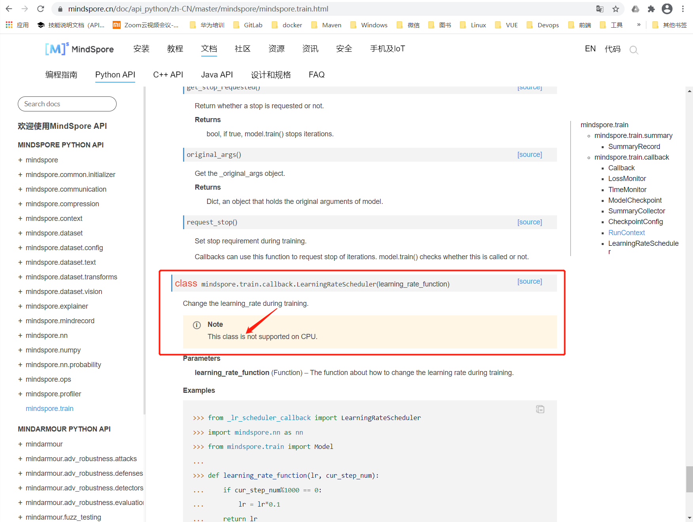Open the 文档 top menu item
This screenshot has width=693, height=522.
coord(209,49)
